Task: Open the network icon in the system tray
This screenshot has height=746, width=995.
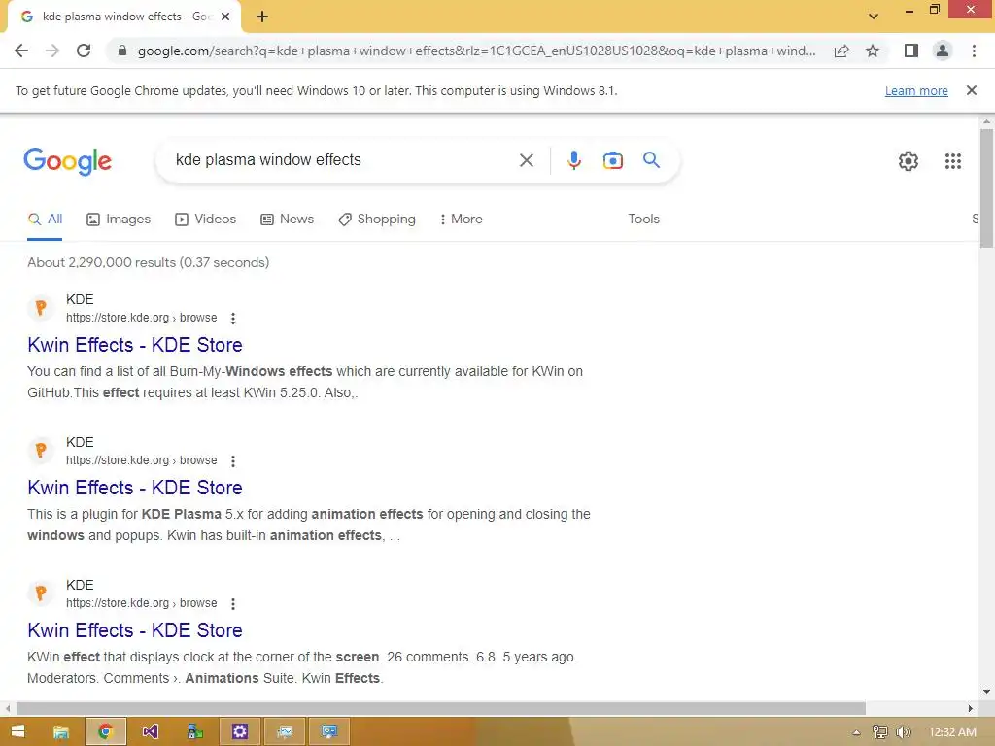Action: coord(879,732)
